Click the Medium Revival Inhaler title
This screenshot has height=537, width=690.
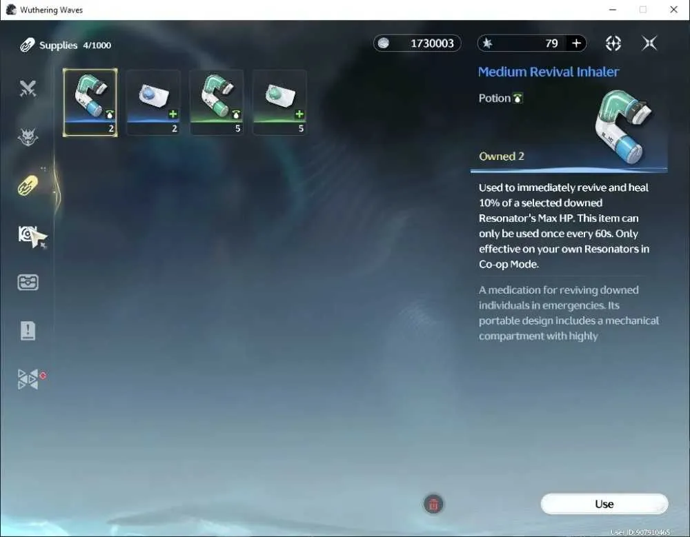point(549,72)
